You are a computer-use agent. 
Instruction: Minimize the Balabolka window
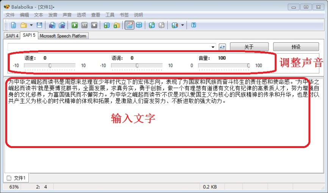294,7
